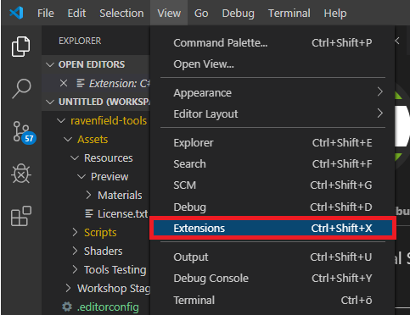Select Extensions in the View menu
410x315 pixels.
[272, 228]
